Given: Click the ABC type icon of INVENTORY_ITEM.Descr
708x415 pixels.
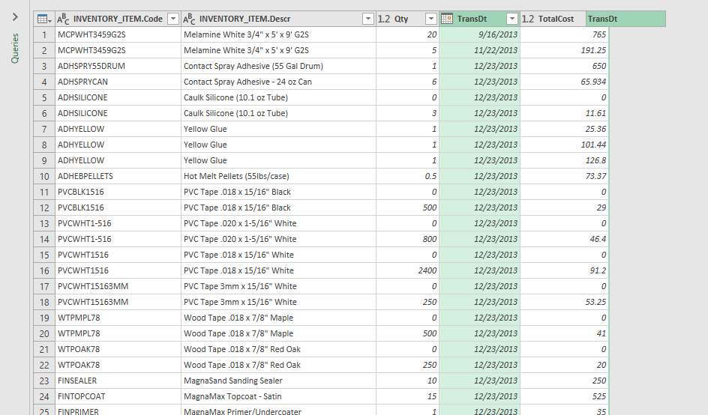Looking at the screenshot, I should 190,19.
